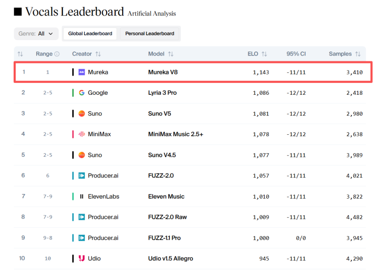Click the Range column info icon

pos(57,54)
